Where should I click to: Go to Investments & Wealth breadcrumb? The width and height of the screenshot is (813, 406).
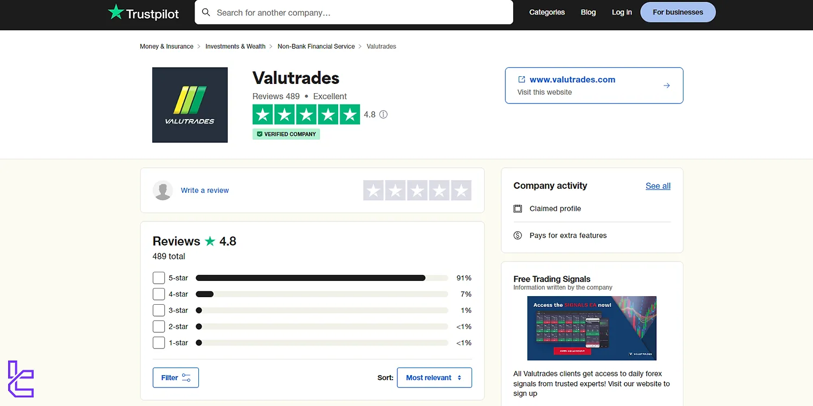point(235,47)
